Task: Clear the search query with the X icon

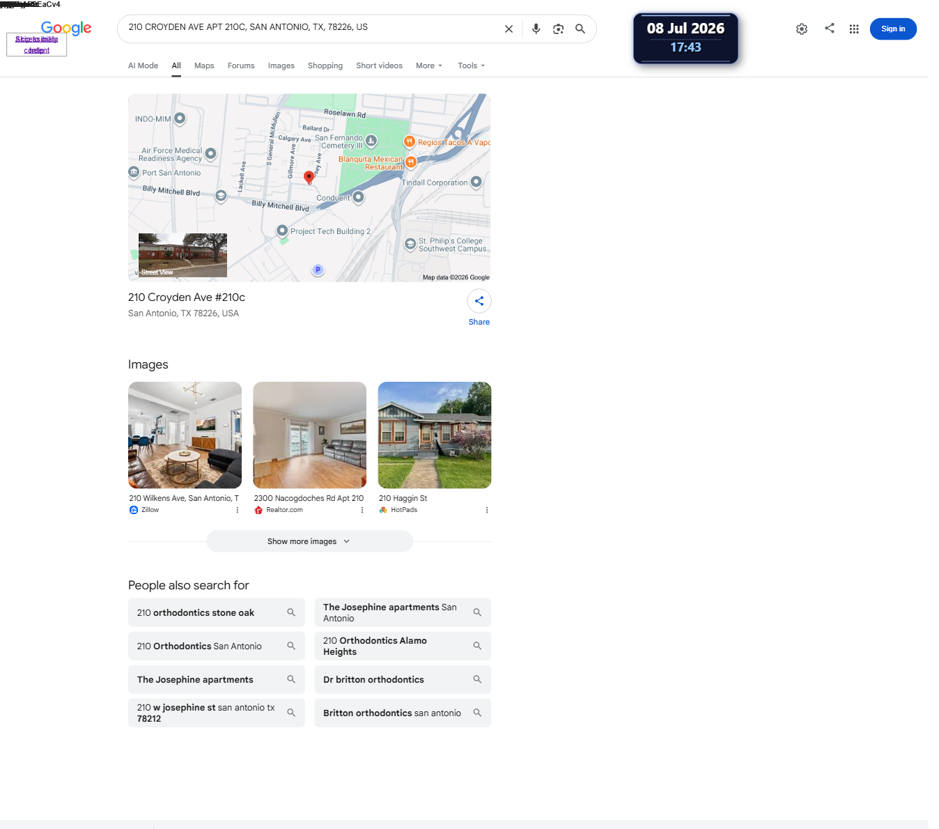Action: 509,29
